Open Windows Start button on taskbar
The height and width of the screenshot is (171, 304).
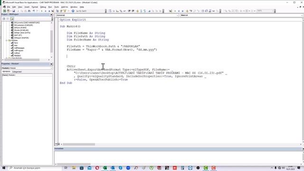click(4, 168)
